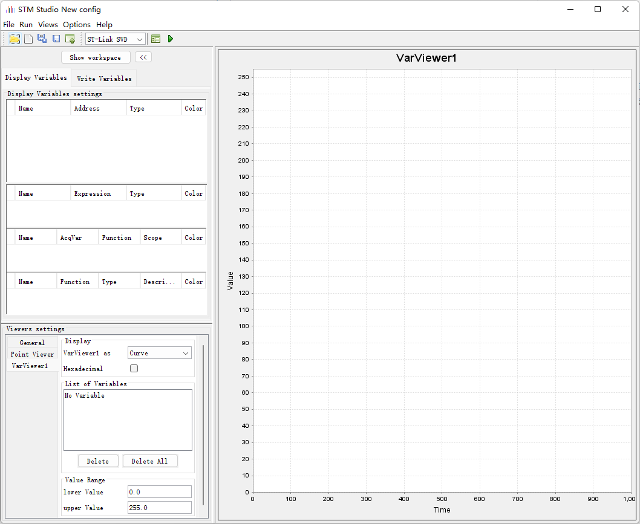The width and height of the screenshot is (640, 524).
Task: Click the Delete button under variable list
Action: (x=98, y=461)
